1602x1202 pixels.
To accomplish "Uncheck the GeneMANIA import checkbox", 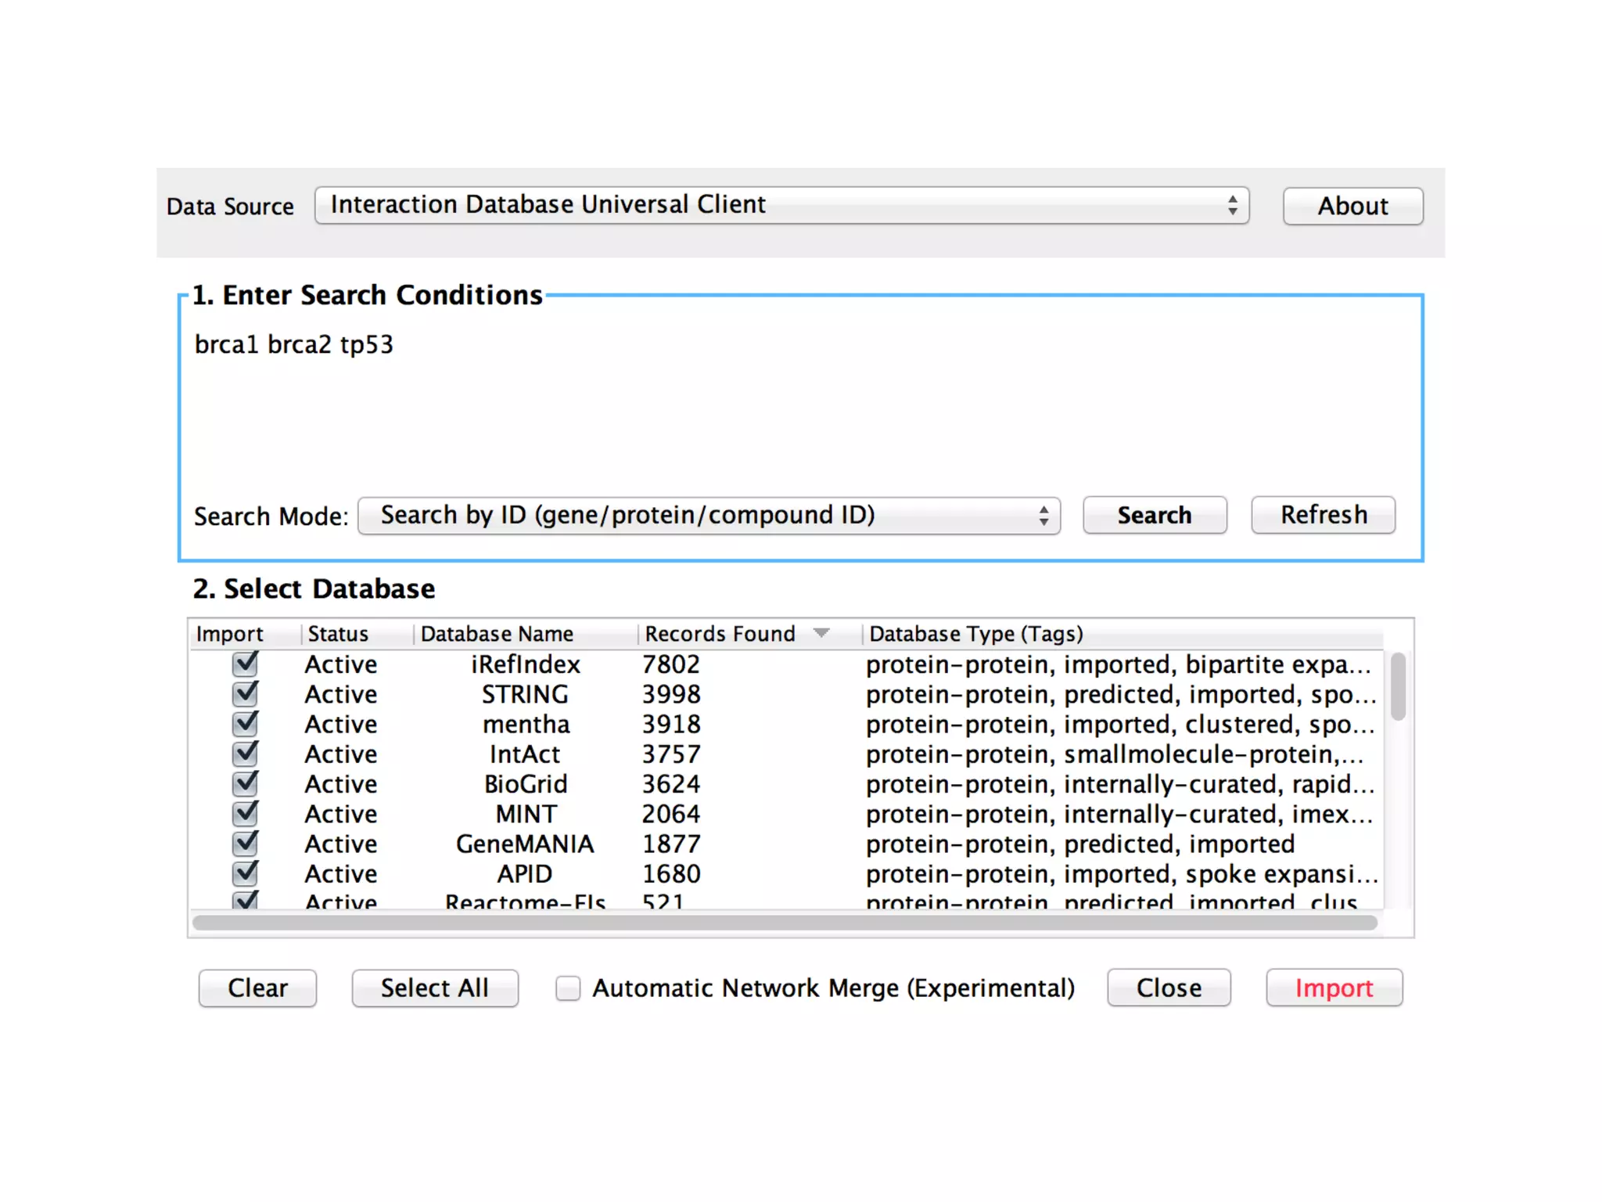I will 246,843.
